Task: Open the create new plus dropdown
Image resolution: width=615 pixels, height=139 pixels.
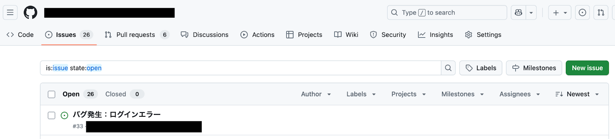Action: (x=560, y=13)
